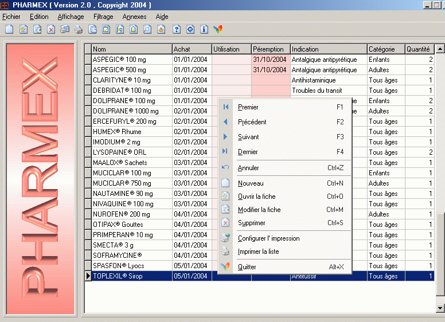Select Imprimer la liste in context menu
Viewport: 445px width, 322px height.
[285, 252]
